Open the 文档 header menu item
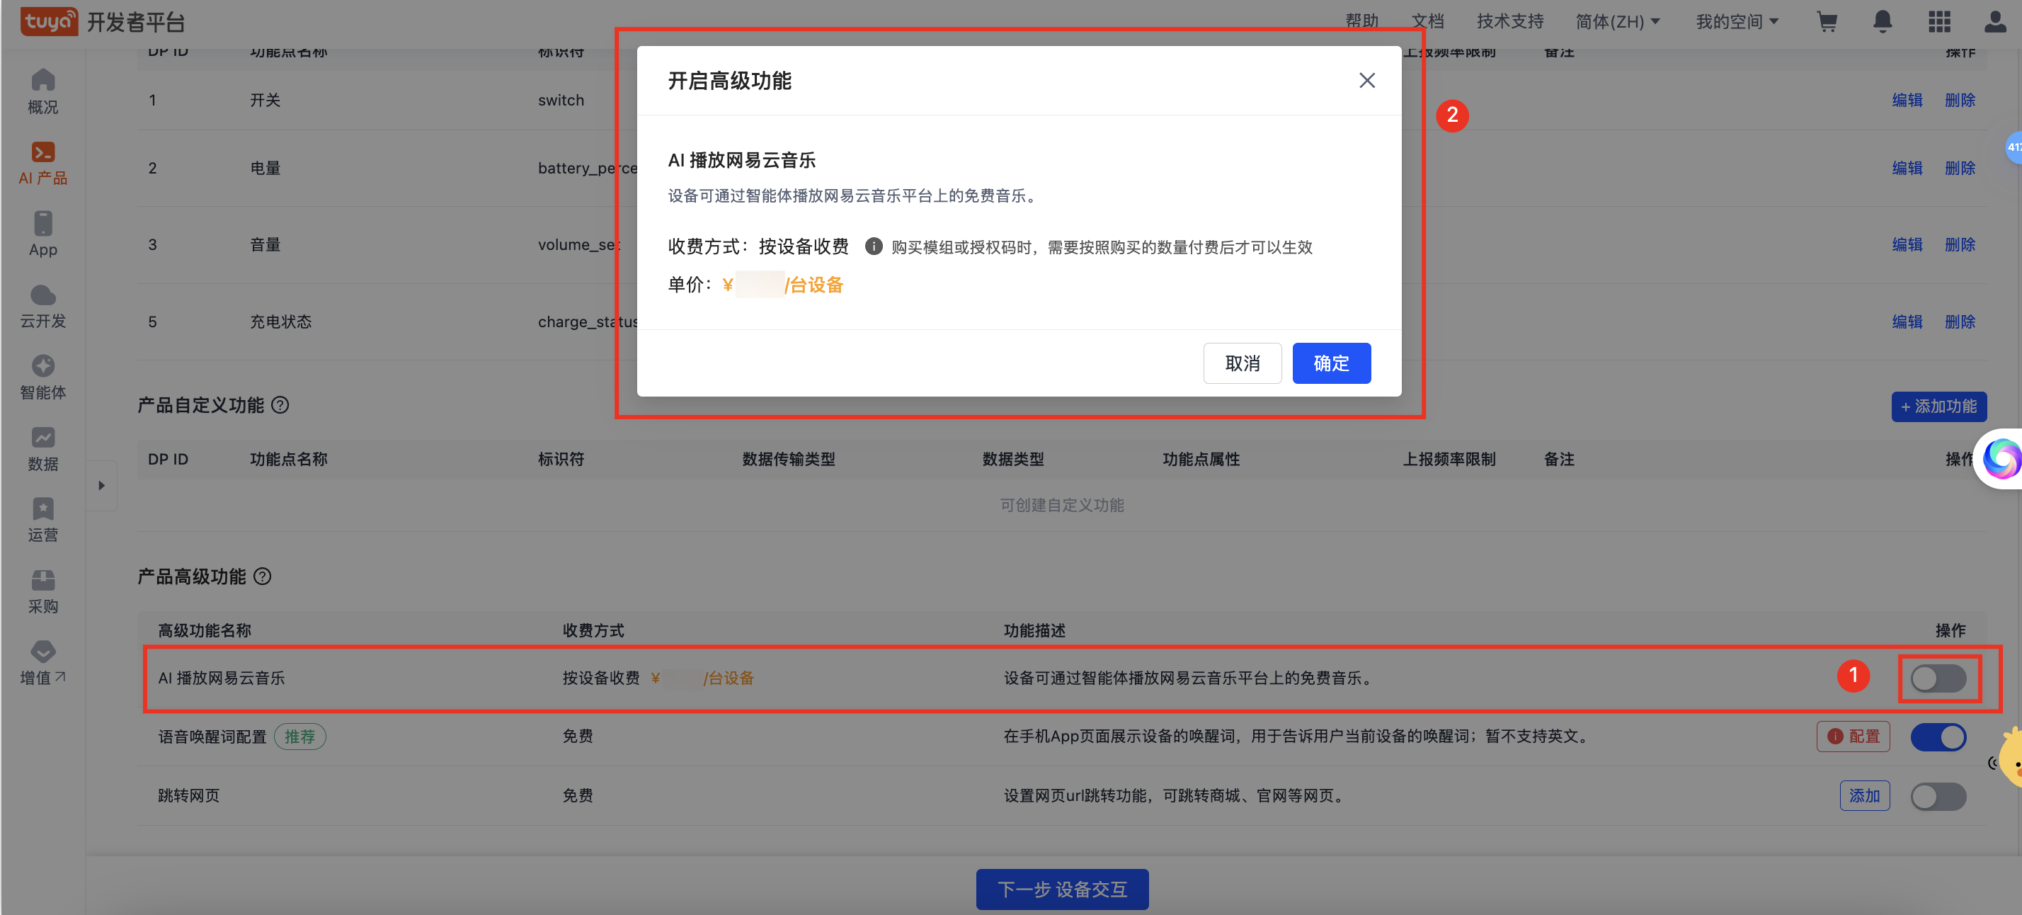 pyautogui.click(x=1427, y=21)
